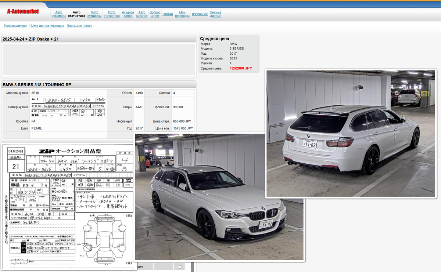The width and height of the screenshot is (441, 272).
Task: Open Мои переводы page
Action: 182,14
